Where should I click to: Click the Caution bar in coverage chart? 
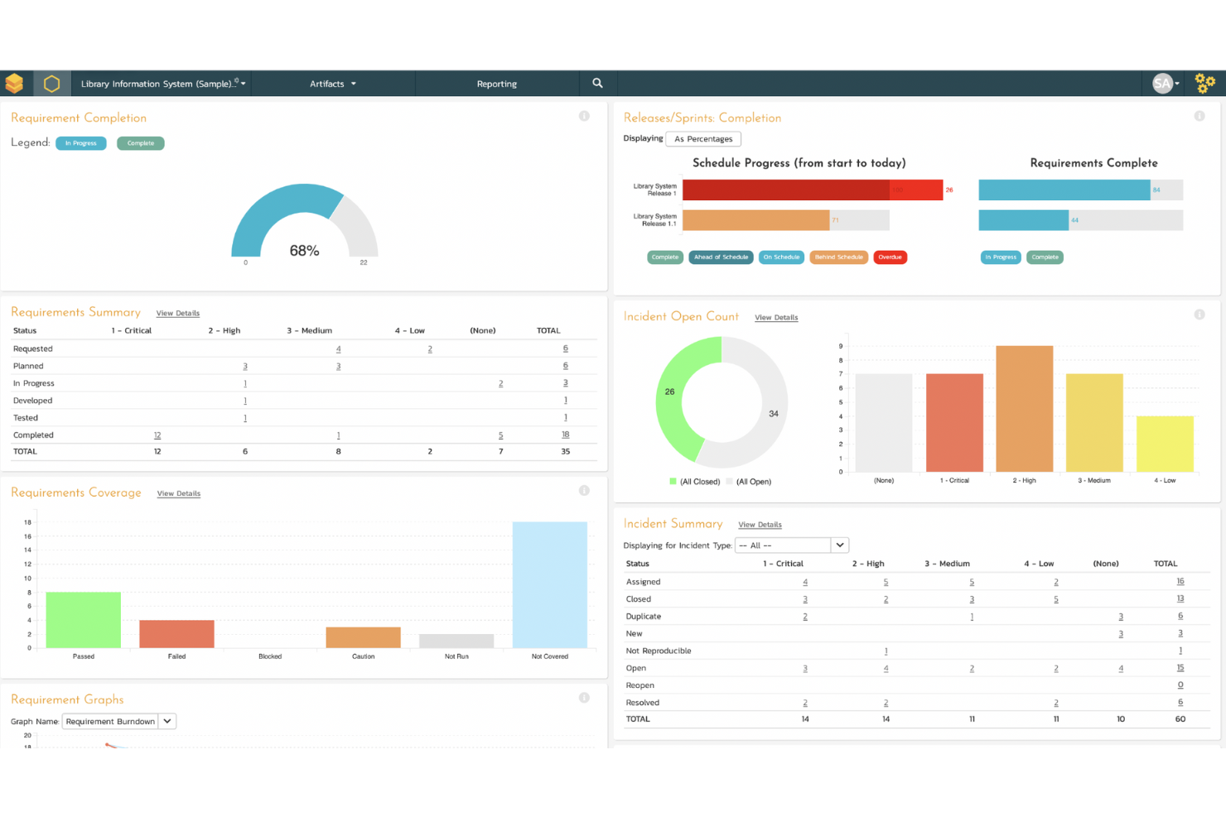(363, 637)
